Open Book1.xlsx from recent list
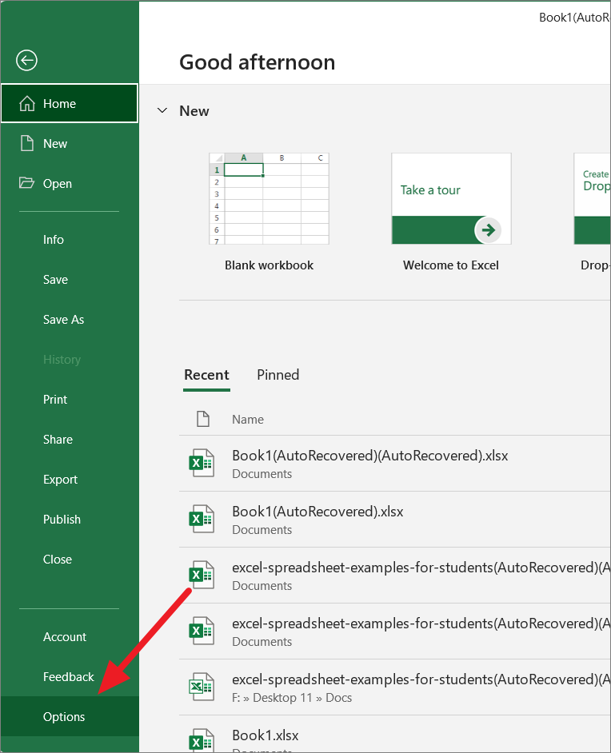 click(395, 735)
